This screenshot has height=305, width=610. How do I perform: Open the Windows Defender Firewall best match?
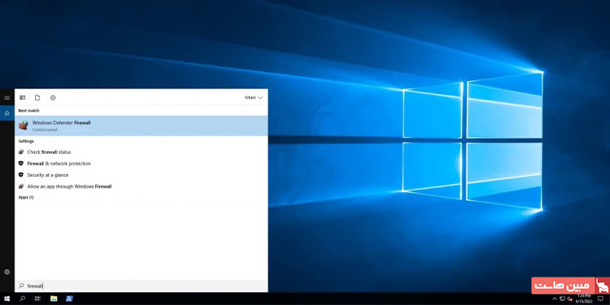(141, 126)
